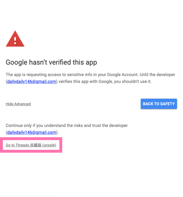Click the word "unsafe" in the Threads link
This screenshot has height=197, width=183.
[49, 145]
